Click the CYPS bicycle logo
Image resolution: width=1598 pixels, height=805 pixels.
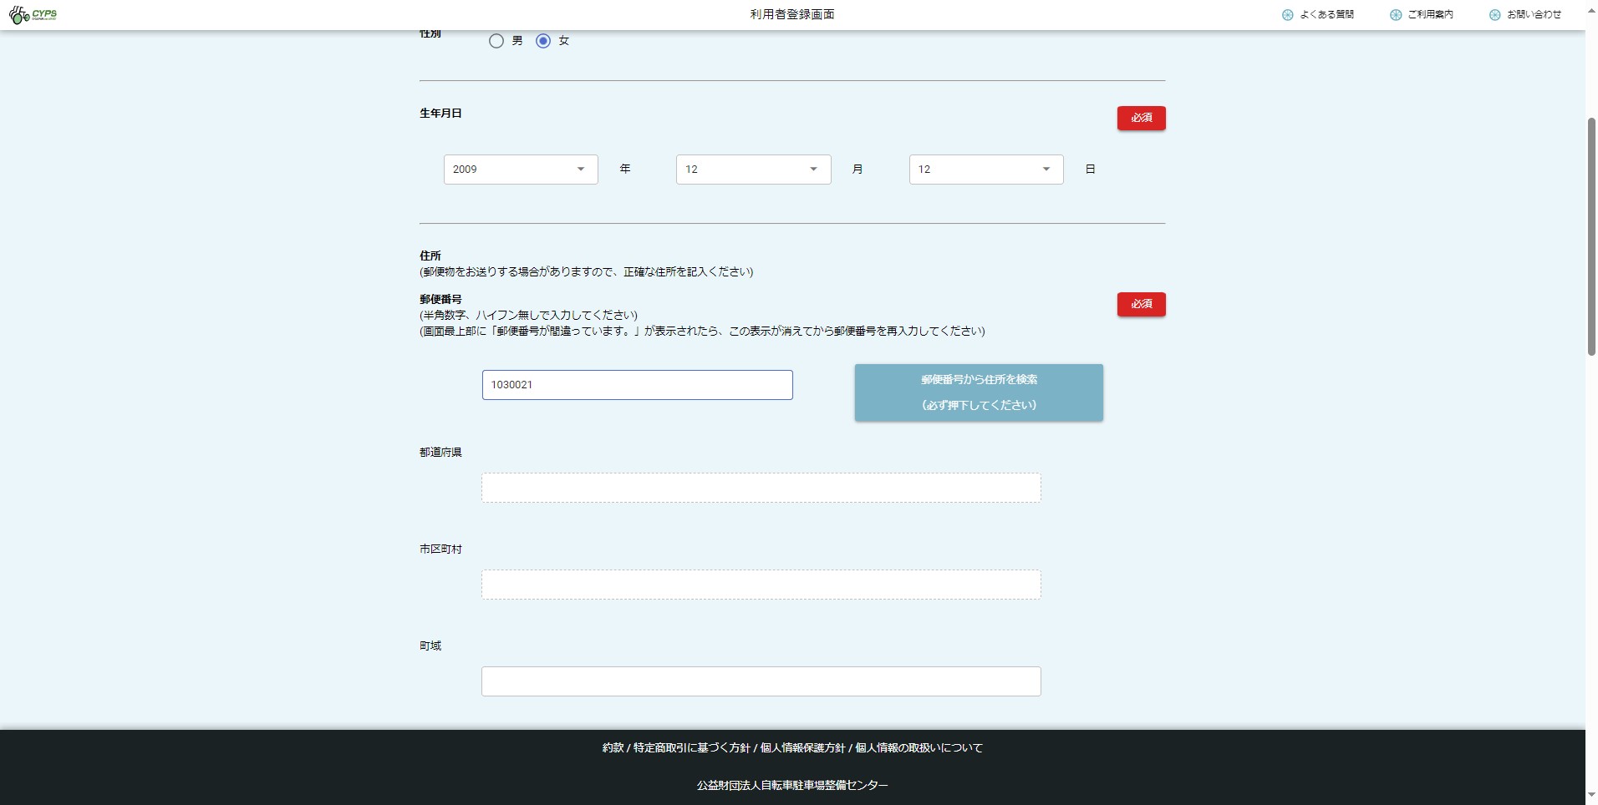[x=33, y=14]
